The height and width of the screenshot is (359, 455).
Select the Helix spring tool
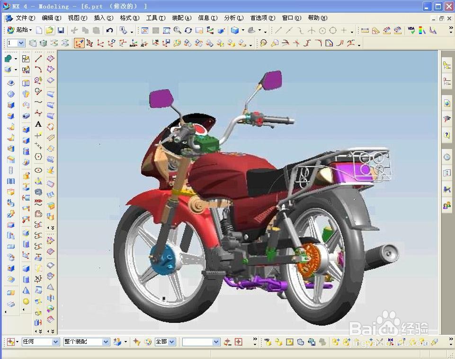[x=38, y=192]
